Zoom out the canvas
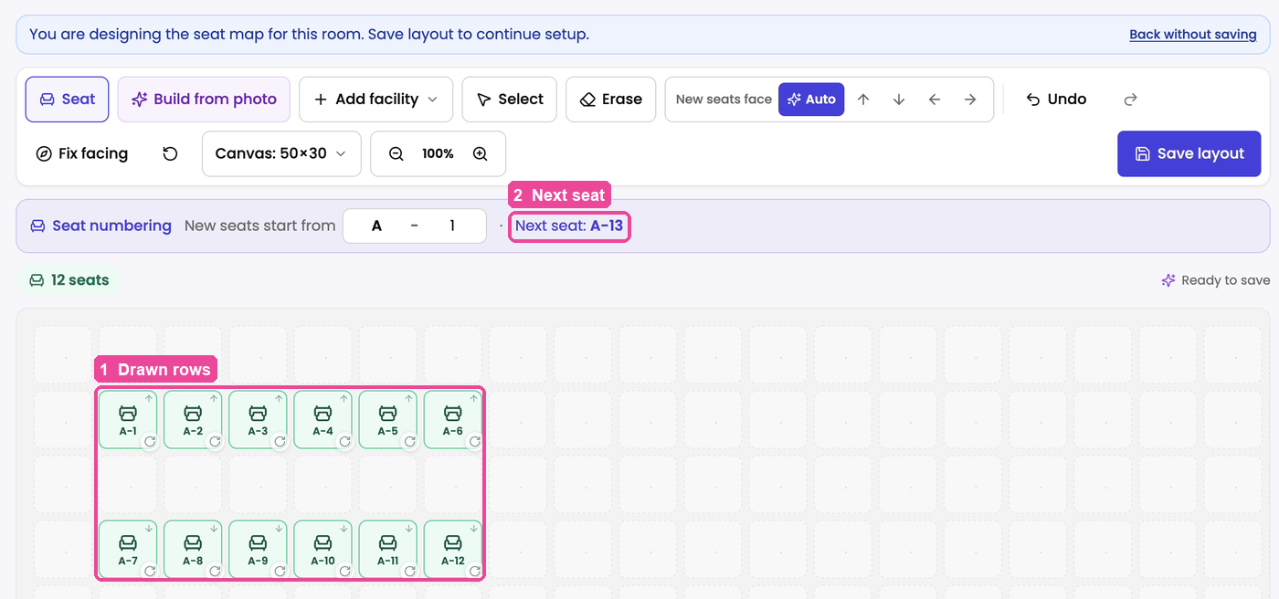The height and width of the screenshot is (599, 1279). [x=396, y=154]
